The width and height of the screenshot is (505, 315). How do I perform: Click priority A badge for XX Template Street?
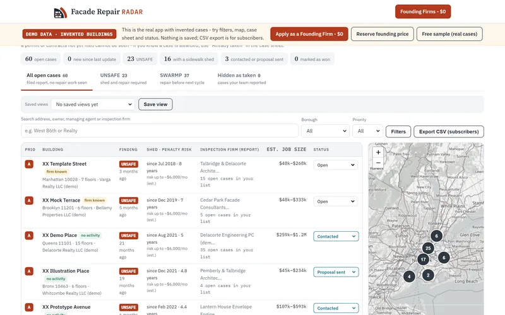[29, 164]
